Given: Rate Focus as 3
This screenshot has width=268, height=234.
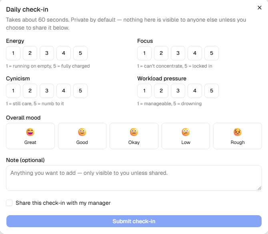Looking at the screenshot, I should tap(178, 53).
